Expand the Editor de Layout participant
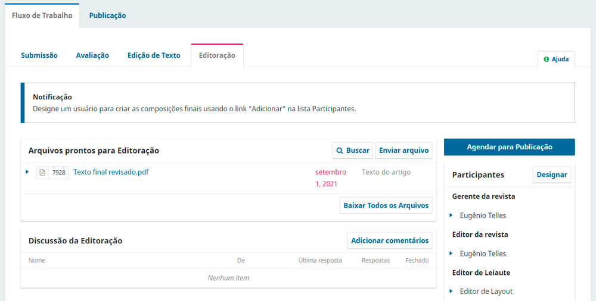Screen dimensions: 596x301 [451, 291]
